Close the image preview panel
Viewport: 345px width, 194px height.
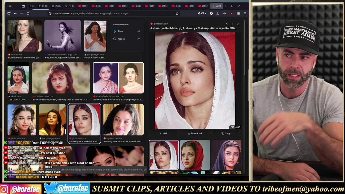pyautogui.click(x=238, y=24)
